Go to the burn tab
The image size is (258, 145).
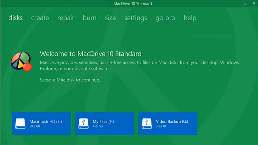click(x=90, y=18)
